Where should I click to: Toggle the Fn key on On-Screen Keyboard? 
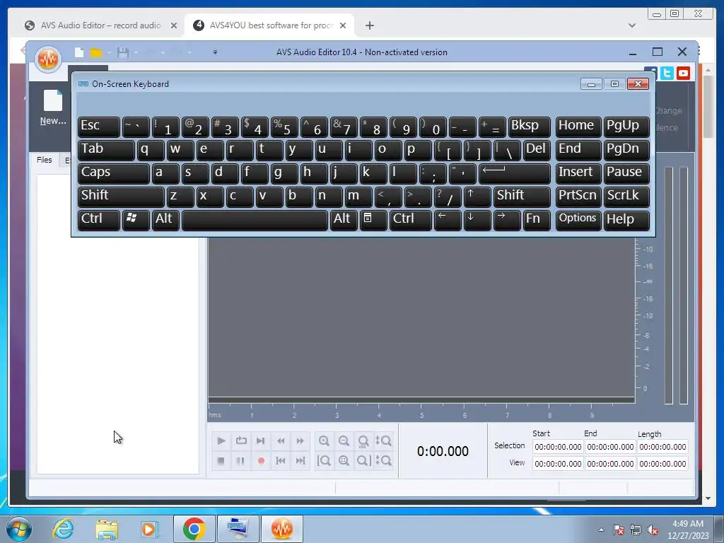[537, 220]
